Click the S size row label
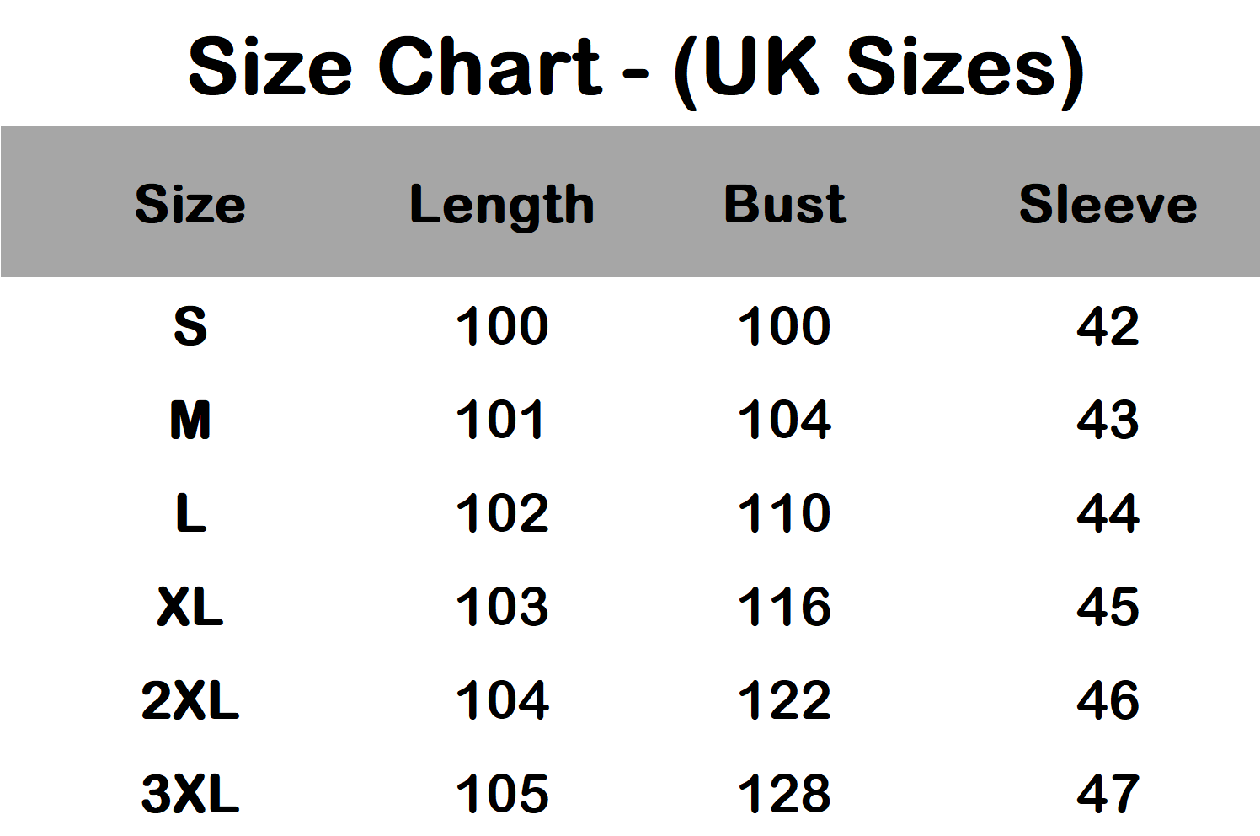 coord(190,326)
